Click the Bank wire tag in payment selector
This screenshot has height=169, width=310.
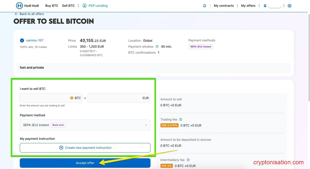coord(58,125)
